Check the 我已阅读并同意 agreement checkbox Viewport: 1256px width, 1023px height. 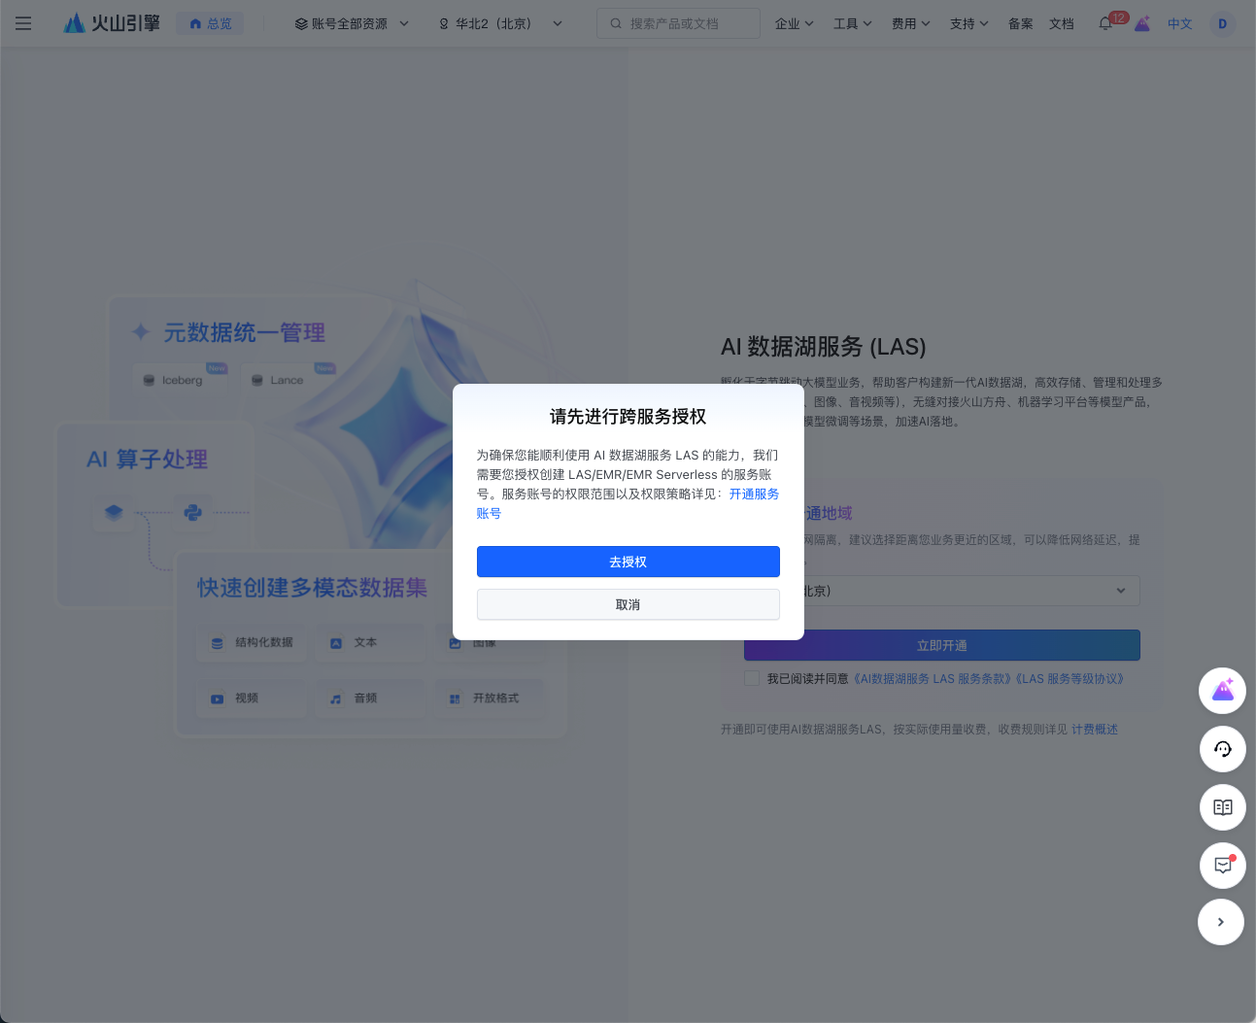752,678
